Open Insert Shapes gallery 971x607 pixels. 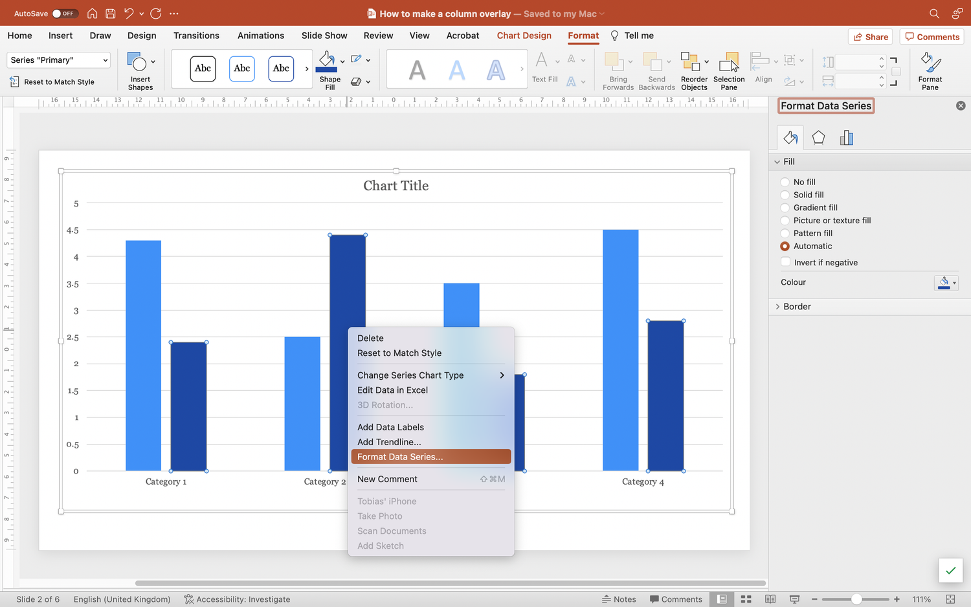[140, 71]
